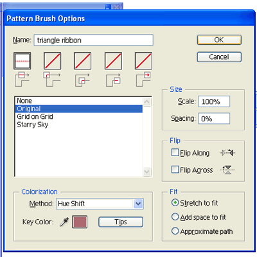Select None in the pattern list
The height and width of the screenshot is (257, 257).
(78, 101)
